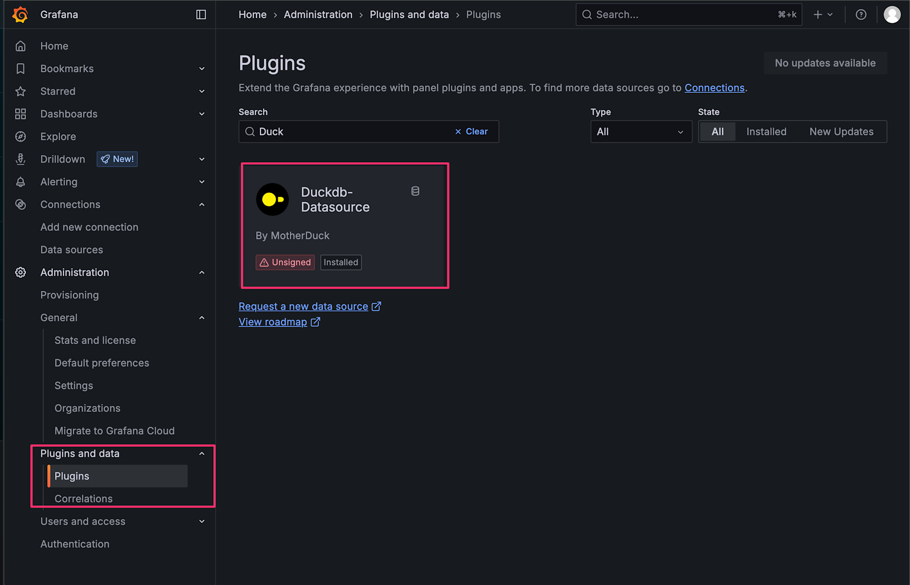The width and height of the screenshot is (910, 585).
Task: Open Authentication in sidebar
Action: coord(75,544)
